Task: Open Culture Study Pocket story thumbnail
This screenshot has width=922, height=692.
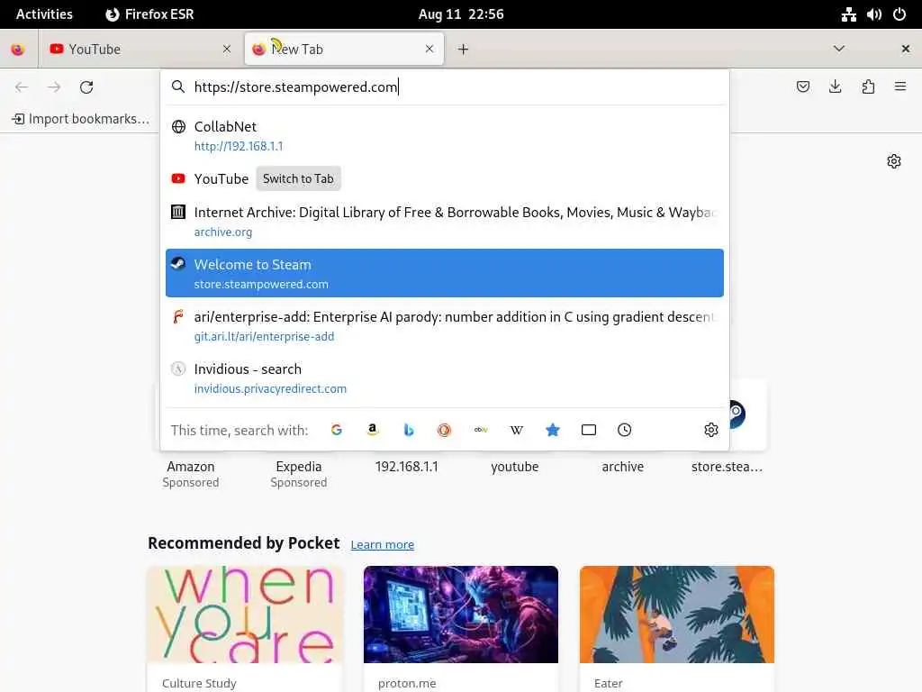Action: [245, 615]
